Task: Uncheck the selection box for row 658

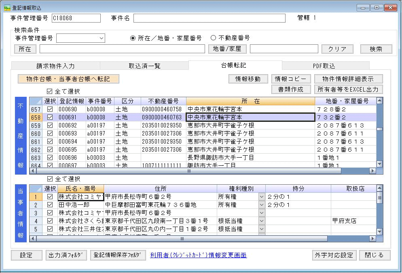Action: coord(50,117)
